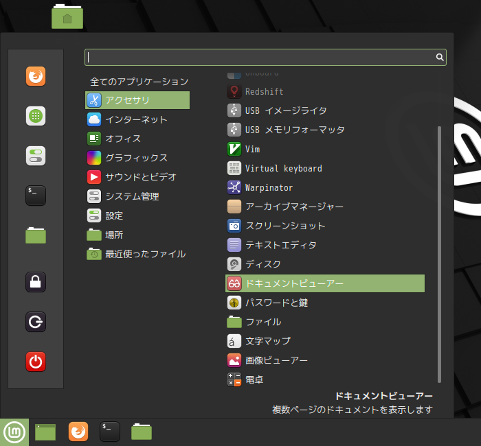
Task: Open the Home folder on the desktop
Action: (x=67, y=16)
